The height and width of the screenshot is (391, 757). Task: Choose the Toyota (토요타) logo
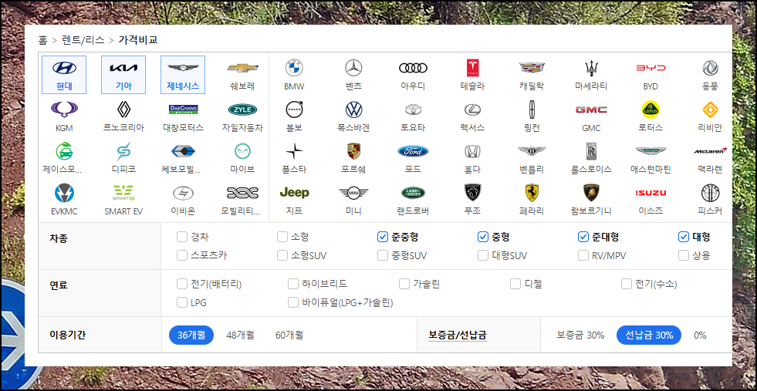pyautogui.click(x=414, y=110)
